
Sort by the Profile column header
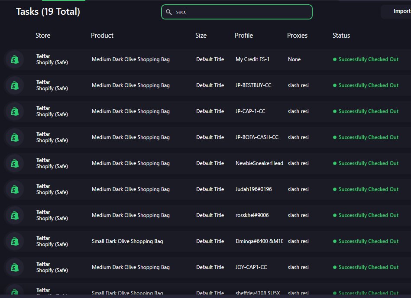pos(244,36)
